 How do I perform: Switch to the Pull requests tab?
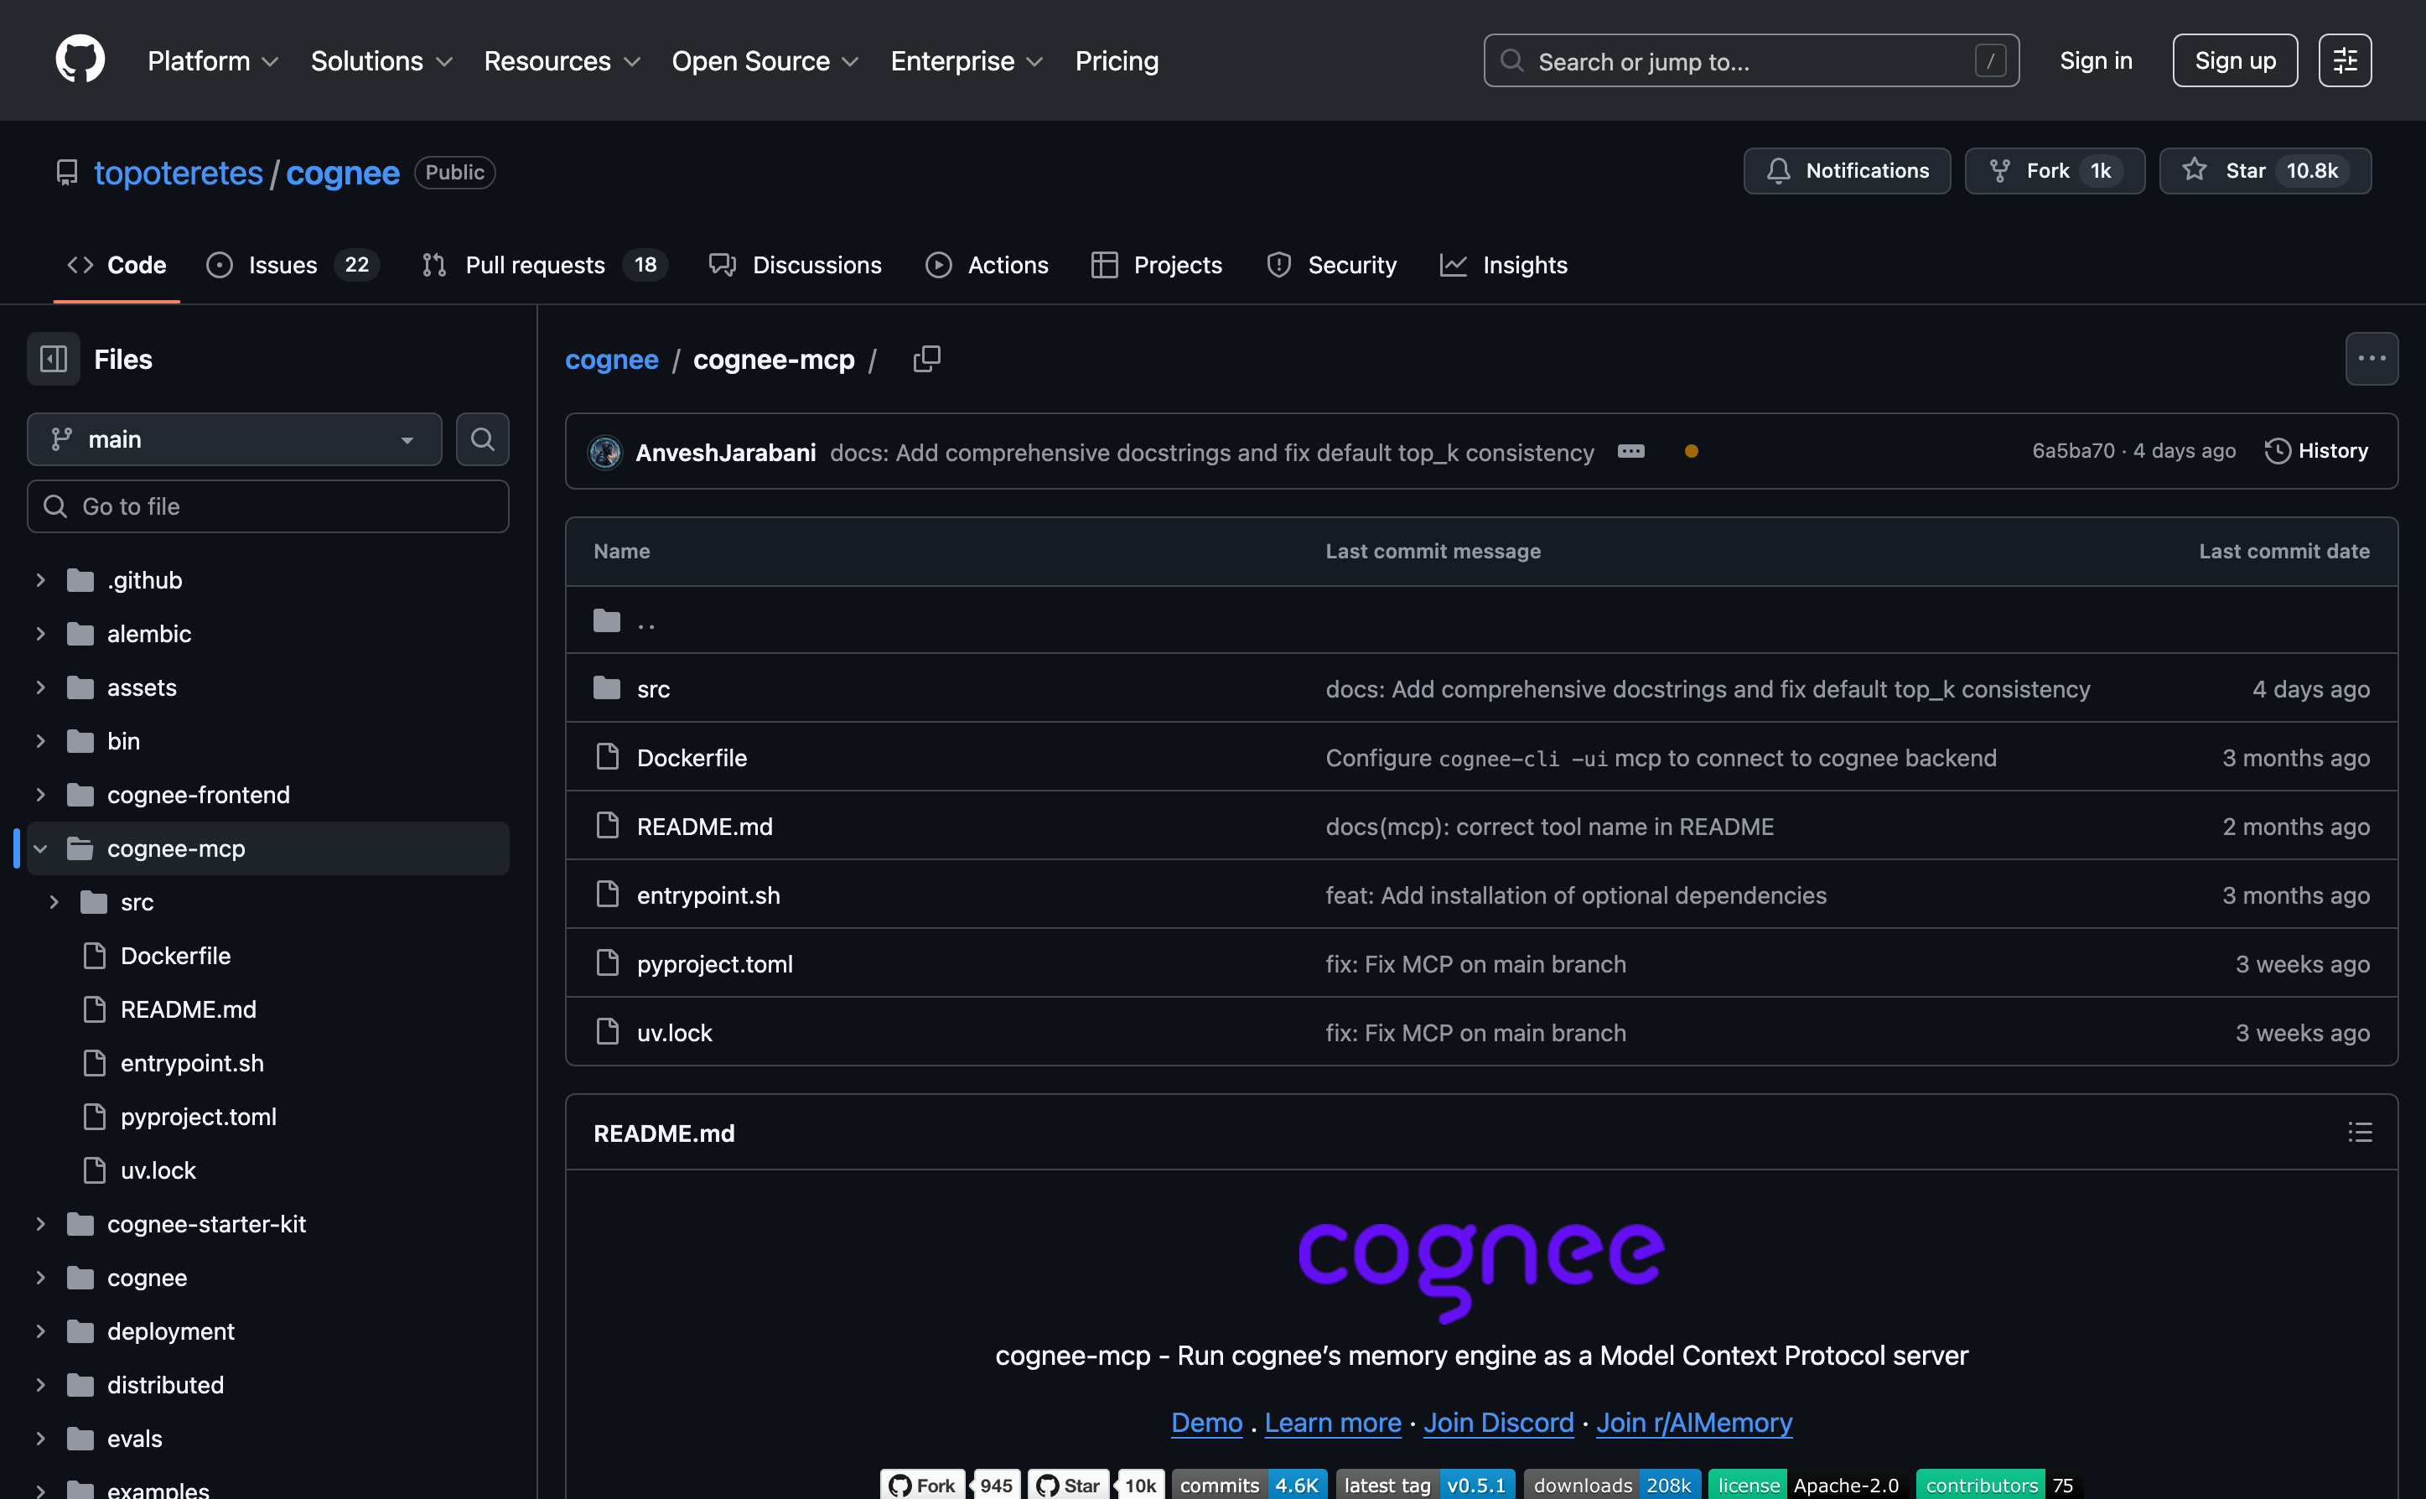534,265
